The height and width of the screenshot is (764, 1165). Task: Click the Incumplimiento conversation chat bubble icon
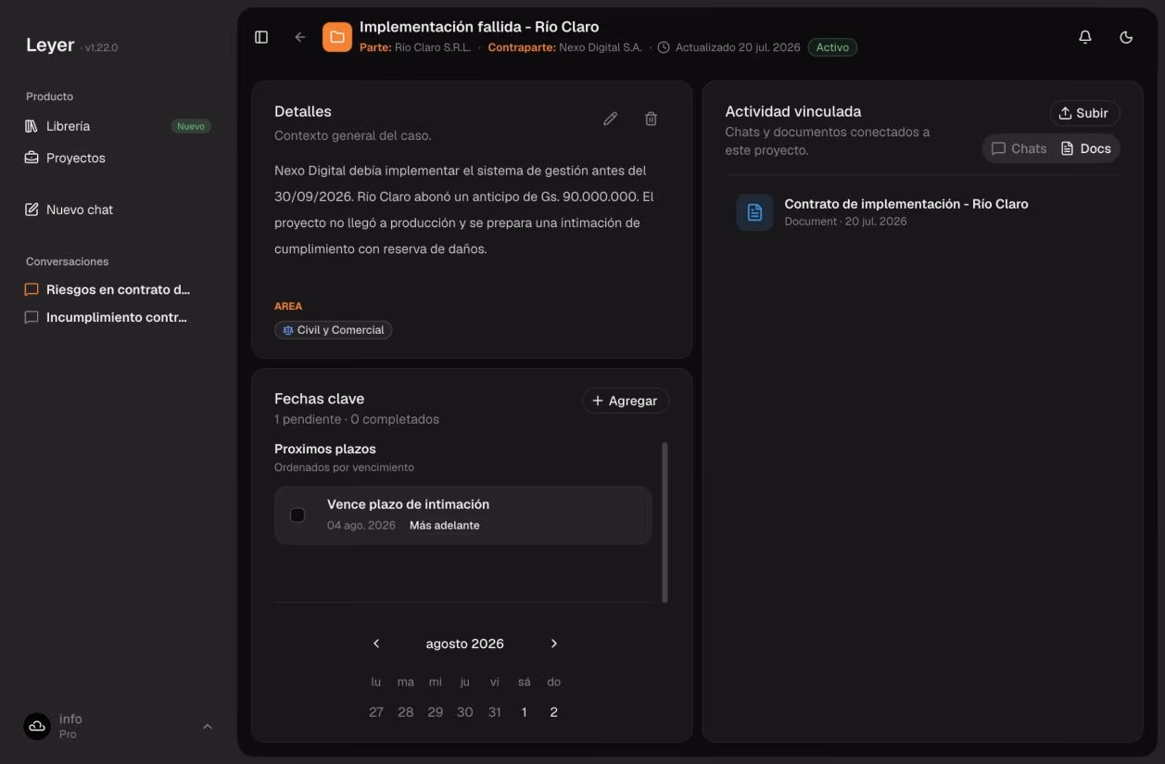(32, 317)
